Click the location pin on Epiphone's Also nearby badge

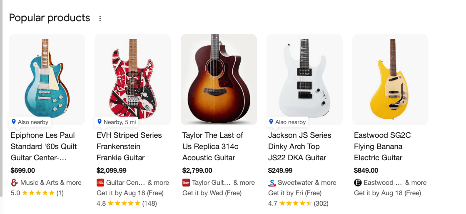tap(14, 122)
